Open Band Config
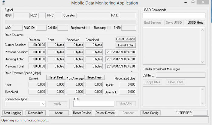Image resolution: width=212 pixels, height=125 pixels. [x=151, y=113]
